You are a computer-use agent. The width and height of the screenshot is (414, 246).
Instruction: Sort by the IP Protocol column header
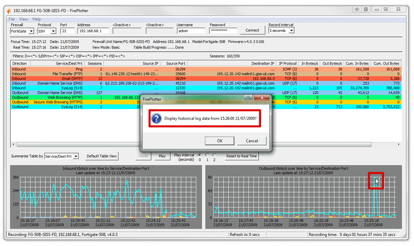point(288,63)
